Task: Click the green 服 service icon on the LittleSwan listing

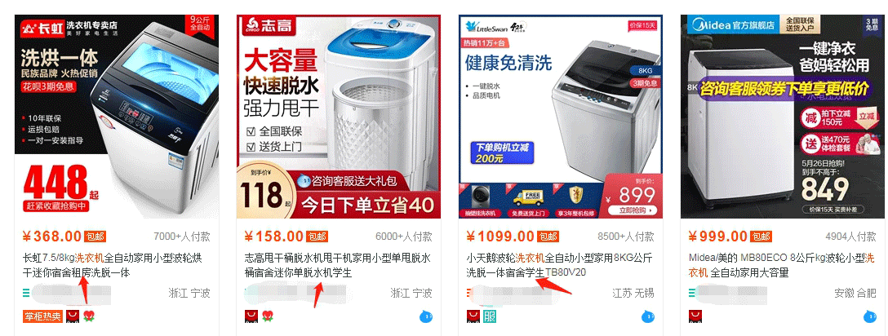Action: (x=490, y=316)
